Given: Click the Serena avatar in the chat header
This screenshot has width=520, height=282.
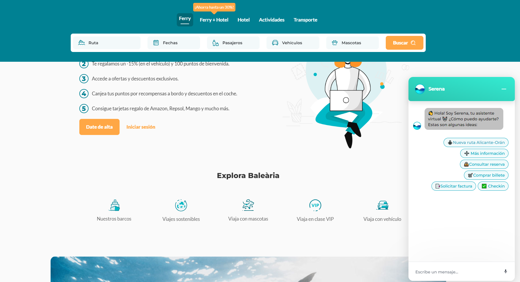Looking at the screenshot, I should (420, 89).
